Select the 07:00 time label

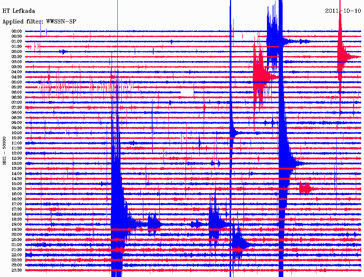(x=17, y=102)
